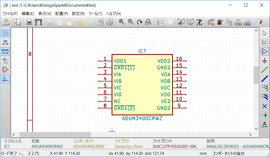
Task: Open the ヘルプ(H) menu
Action: tap(114, 14)
